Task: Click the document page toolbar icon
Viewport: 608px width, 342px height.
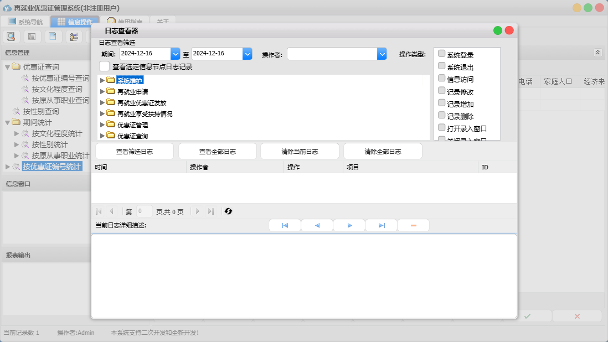Action: tap(52, 37)
